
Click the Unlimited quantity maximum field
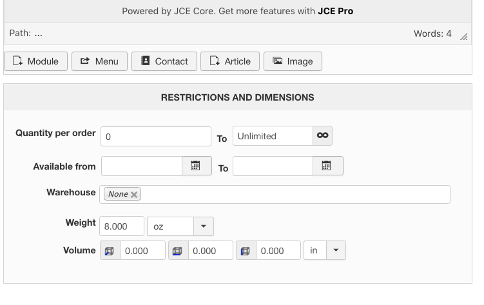(273, 136)
